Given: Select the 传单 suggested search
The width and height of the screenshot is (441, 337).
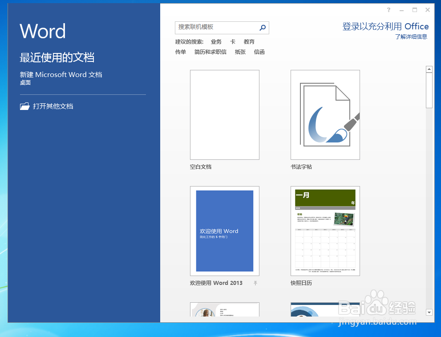Looking at the screenshot, I should pyautogui.click(x=181, y=52).
